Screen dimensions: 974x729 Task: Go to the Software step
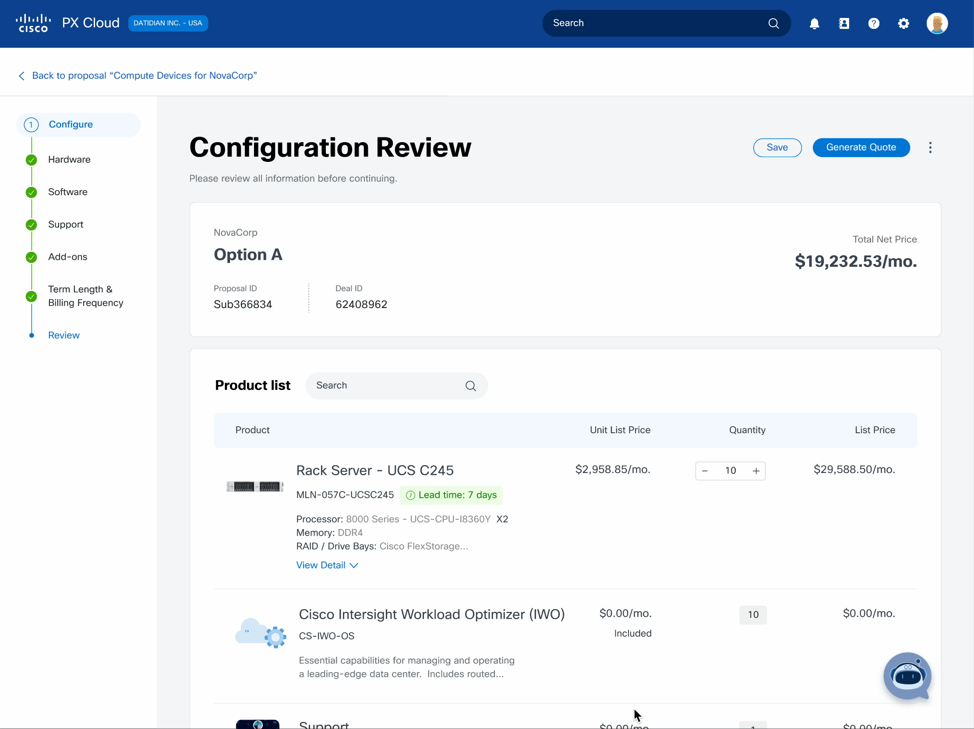[x=68, y=192]
